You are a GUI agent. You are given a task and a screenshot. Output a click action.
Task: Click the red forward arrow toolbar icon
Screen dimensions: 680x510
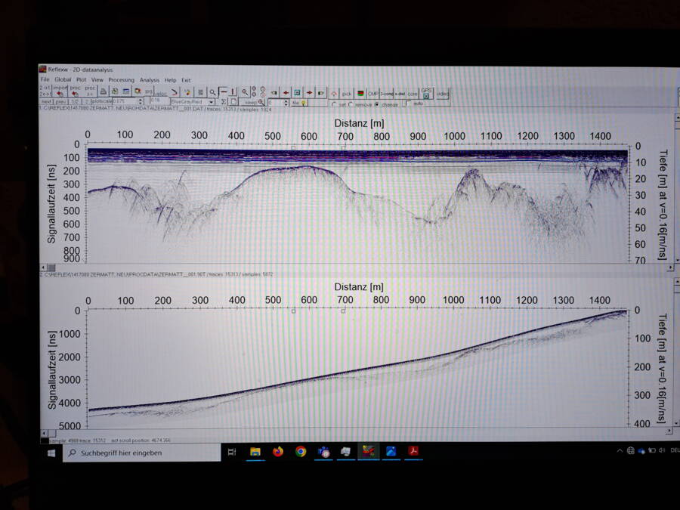point(308,92)
